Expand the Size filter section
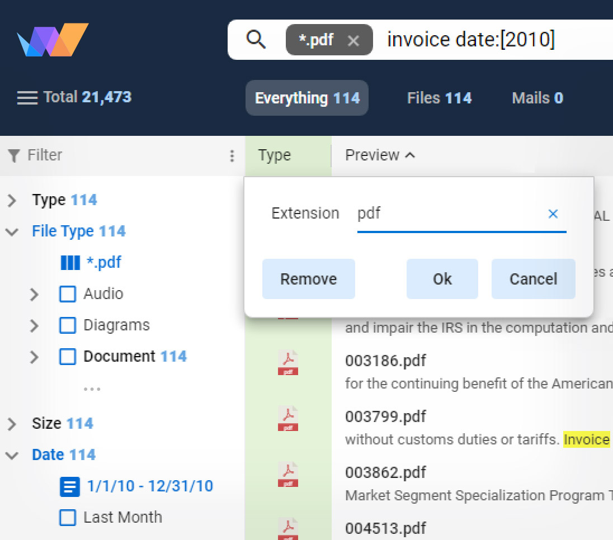The height and width of the screenshot is (540, 613). (12, 424)
